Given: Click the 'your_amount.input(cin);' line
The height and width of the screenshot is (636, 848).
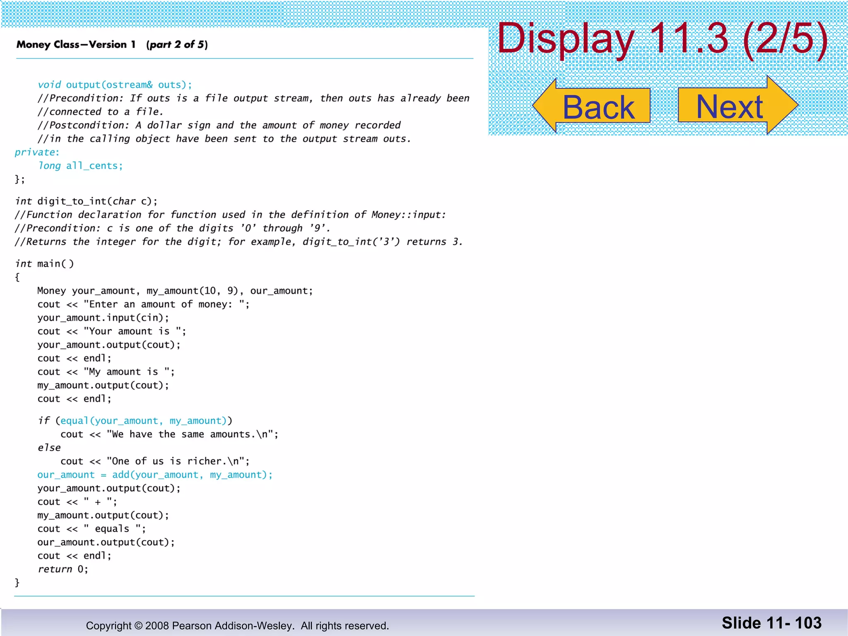Looking at the screenshot, I should click(103, 318).
